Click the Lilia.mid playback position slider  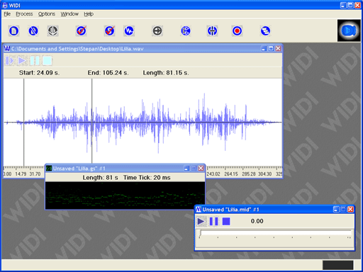coord(274,234)
